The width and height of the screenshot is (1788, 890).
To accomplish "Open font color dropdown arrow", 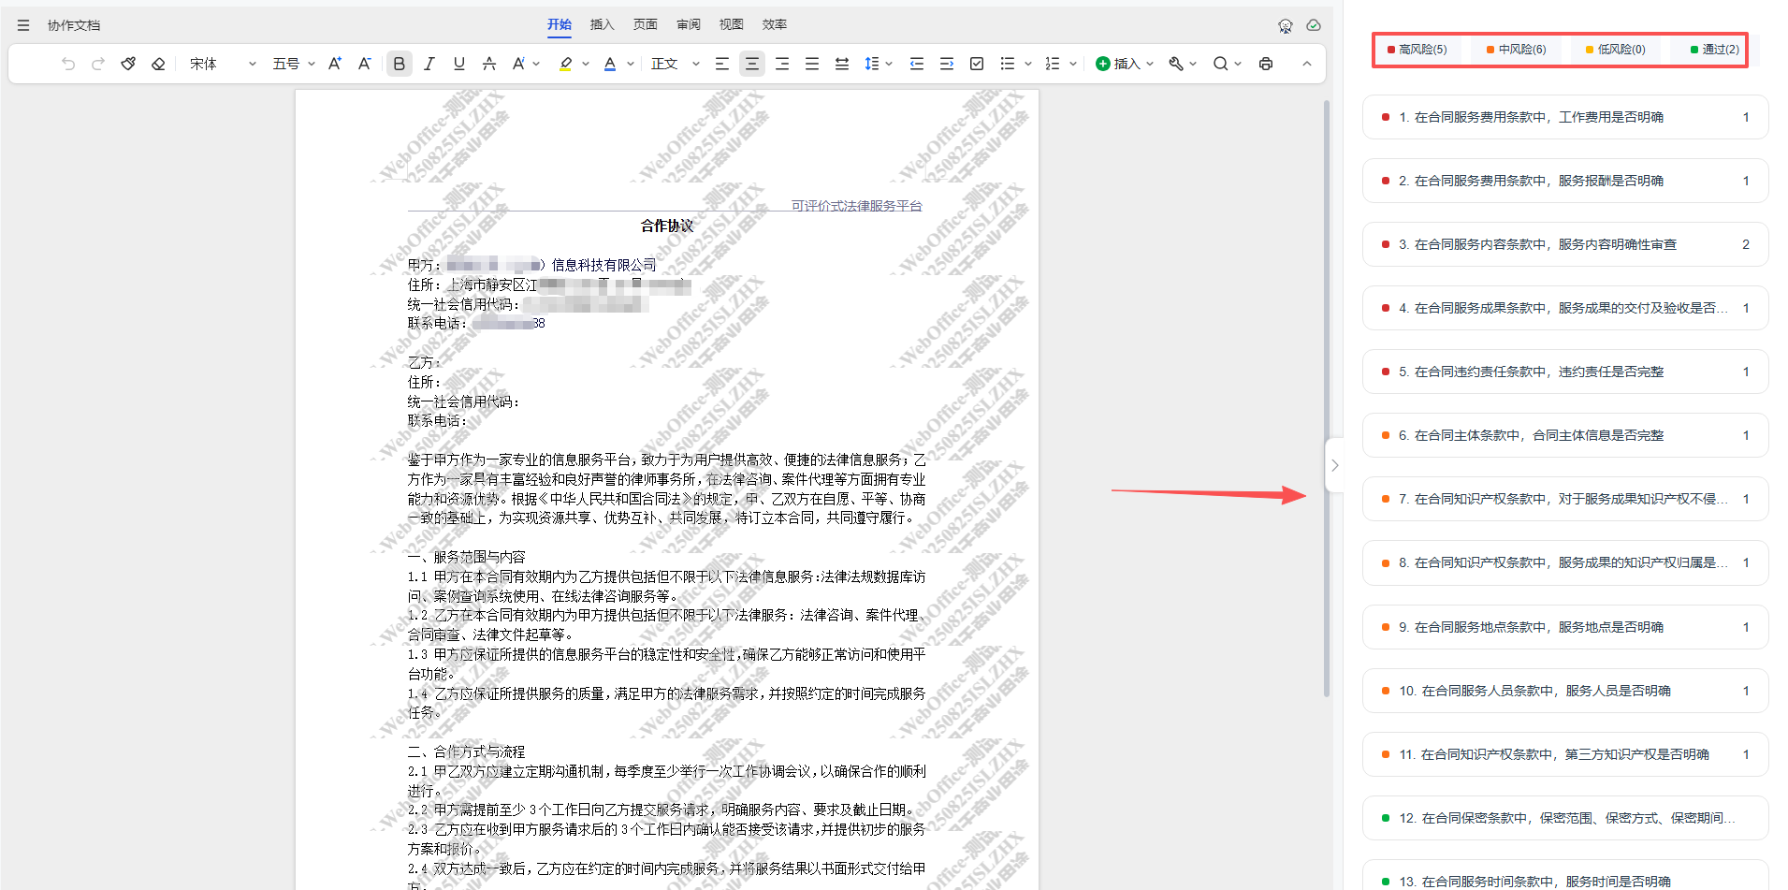I will coord(631,64).
